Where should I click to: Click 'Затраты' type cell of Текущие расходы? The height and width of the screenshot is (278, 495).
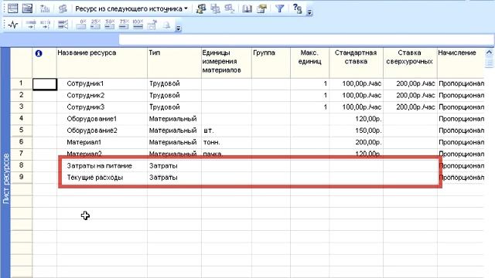[x=174, y=178]
